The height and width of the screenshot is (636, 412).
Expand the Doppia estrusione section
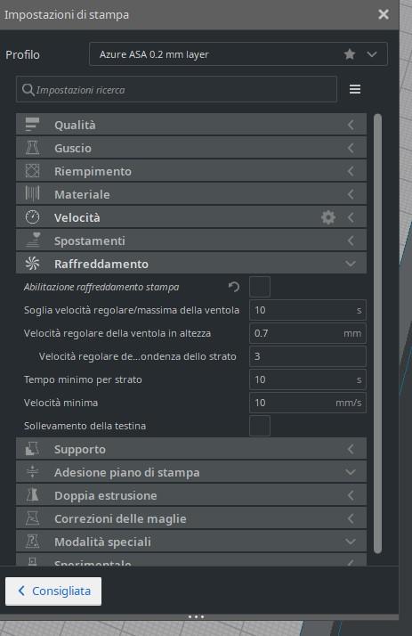pos(191,495)
